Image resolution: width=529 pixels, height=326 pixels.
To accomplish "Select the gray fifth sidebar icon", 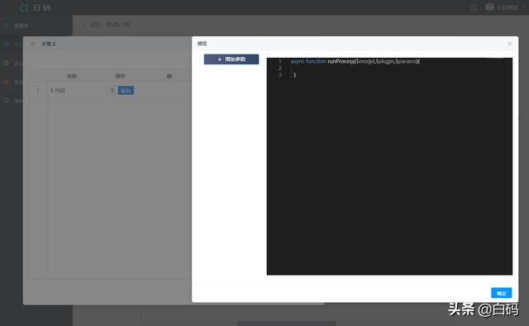I will pos(6,101).
